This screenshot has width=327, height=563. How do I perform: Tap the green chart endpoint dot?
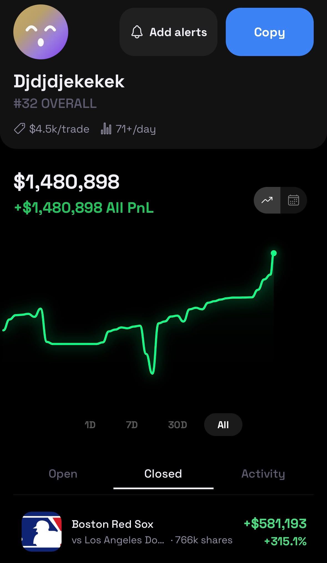[274, 253]
